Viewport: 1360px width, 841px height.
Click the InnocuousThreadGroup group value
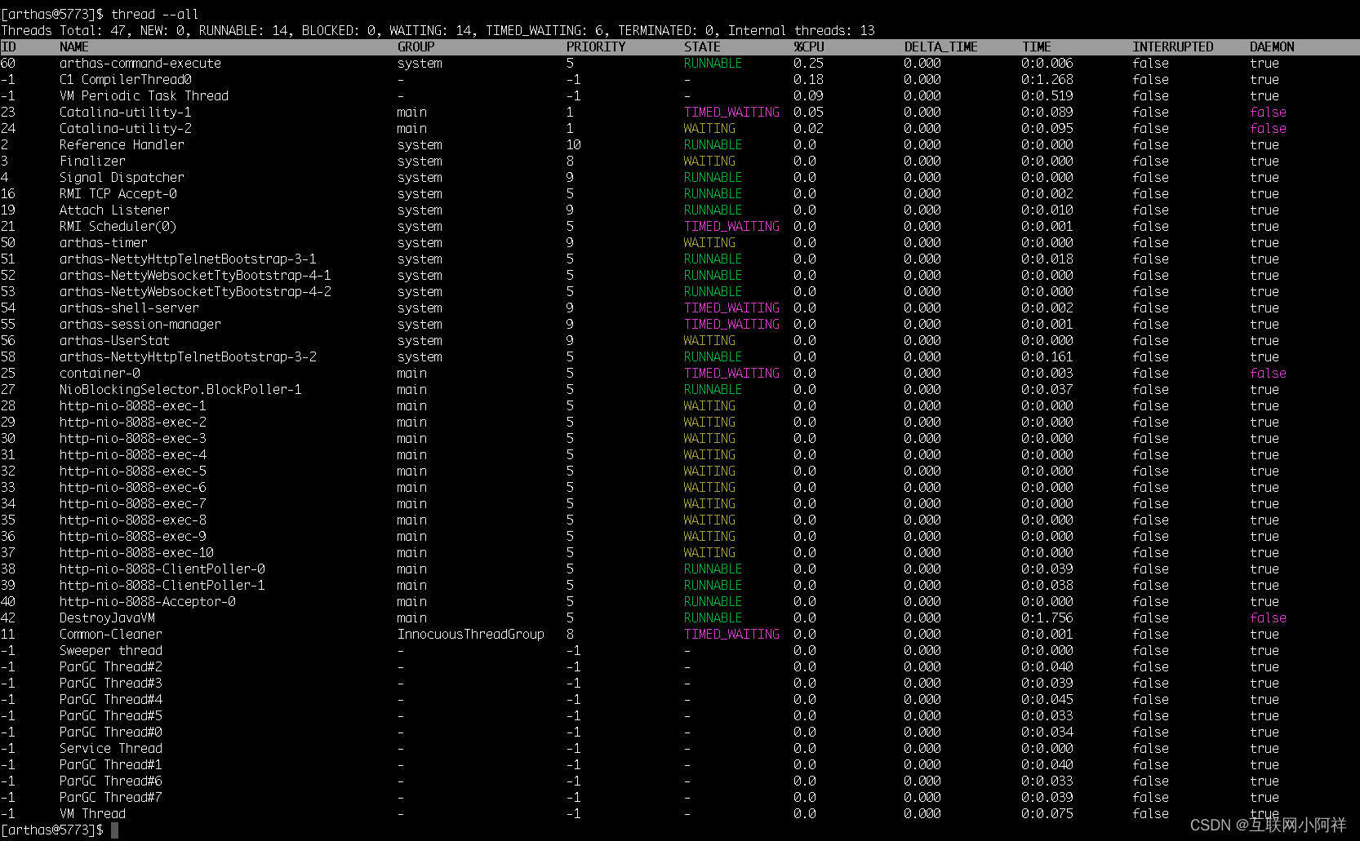(x=471, y=634)
